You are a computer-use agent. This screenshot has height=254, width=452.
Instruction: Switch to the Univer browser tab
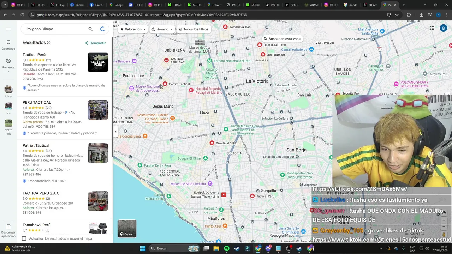(214, 5)
